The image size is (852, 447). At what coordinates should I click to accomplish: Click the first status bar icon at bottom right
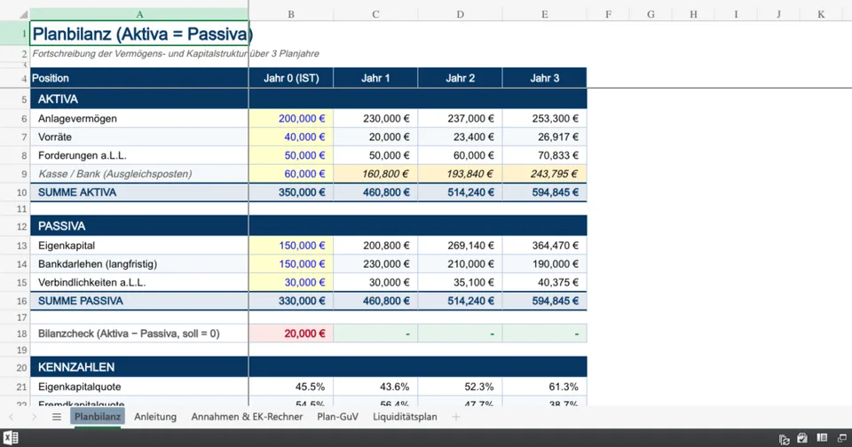[x=784, y=439]
